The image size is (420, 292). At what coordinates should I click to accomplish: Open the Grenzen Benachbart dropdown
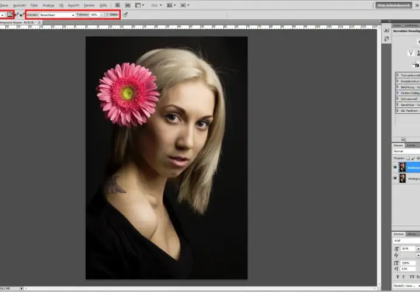[57, 15]
